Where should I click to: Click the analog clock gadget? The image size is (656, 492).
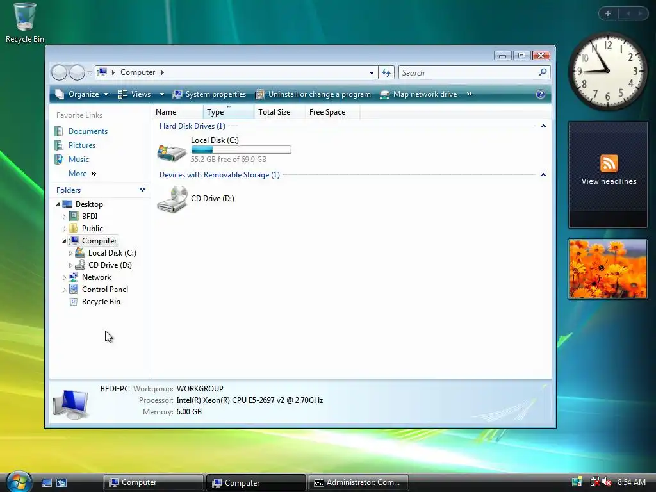[x=607, y=71]
